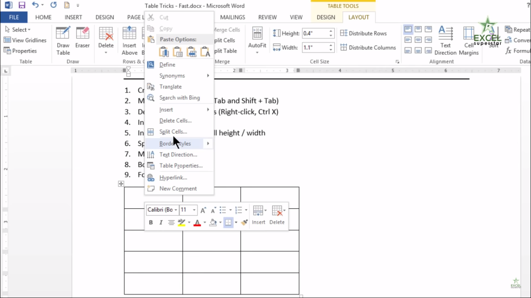Expand the Insert submenu in context menu
Image resolution: width=531 pixels, height=298 pixels.
[x=179, y=110]
